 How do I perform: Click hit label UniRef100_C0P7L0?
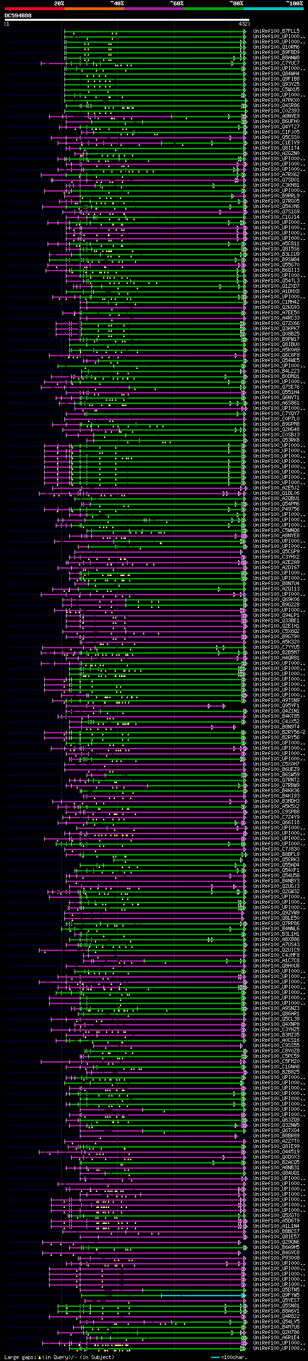(276, 419)
